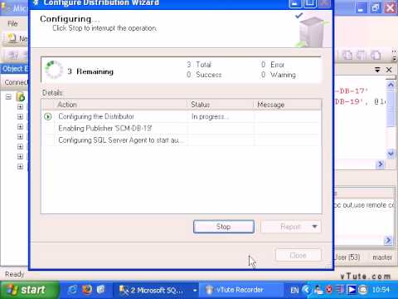Click the query editor's horizontal scroll right arrow
The width and height of the screenshot is (398, 299).
pos(381,164)
